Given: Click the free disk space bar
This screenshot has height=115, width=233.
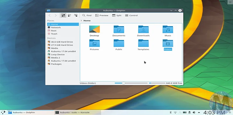Looking at the screenshot, I should 157,83.
